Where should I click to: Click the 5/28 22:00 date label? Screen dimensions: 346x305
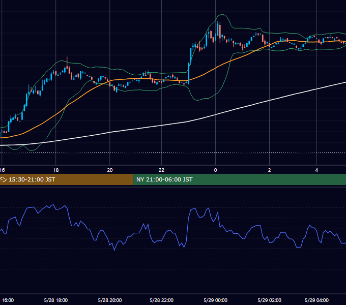click(x=161, y=300)
